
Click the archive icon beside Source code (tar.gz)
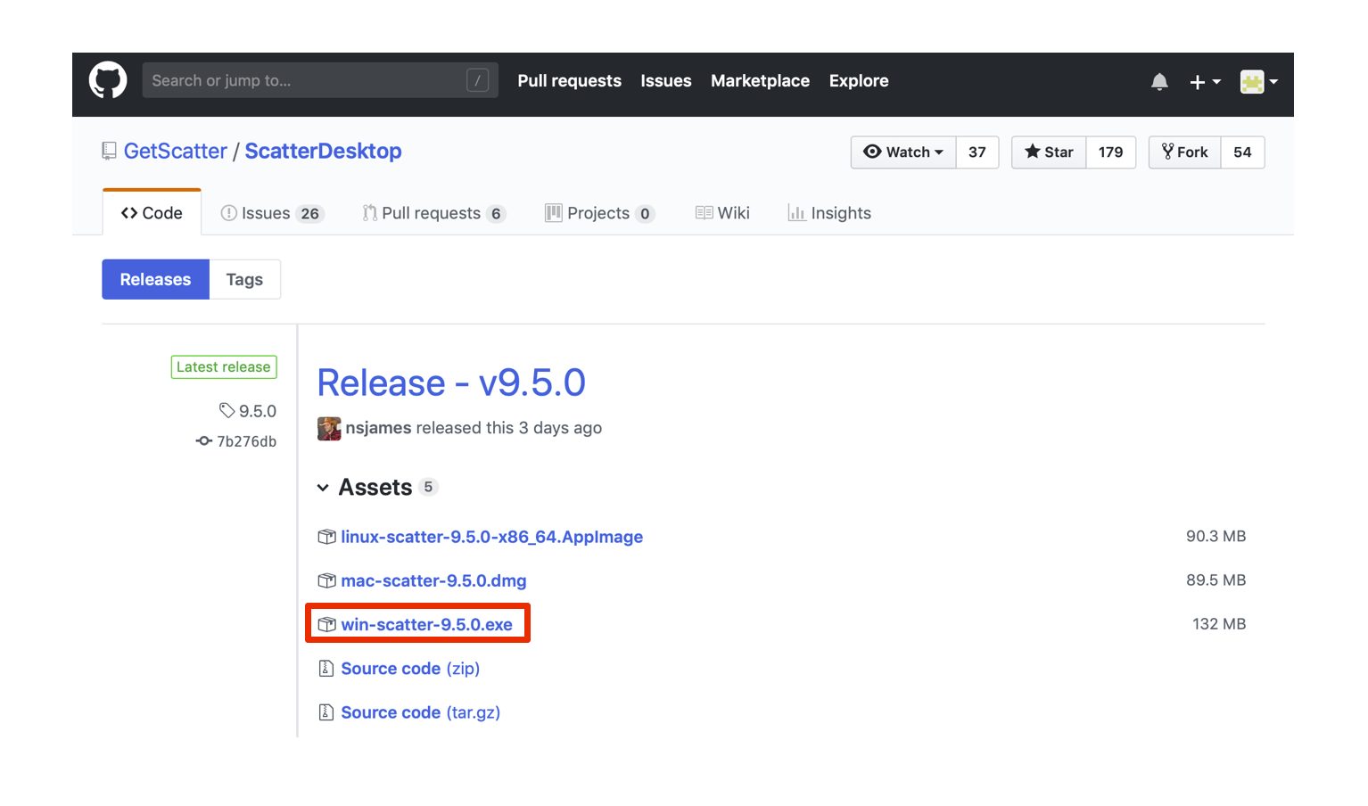point(326,712)
